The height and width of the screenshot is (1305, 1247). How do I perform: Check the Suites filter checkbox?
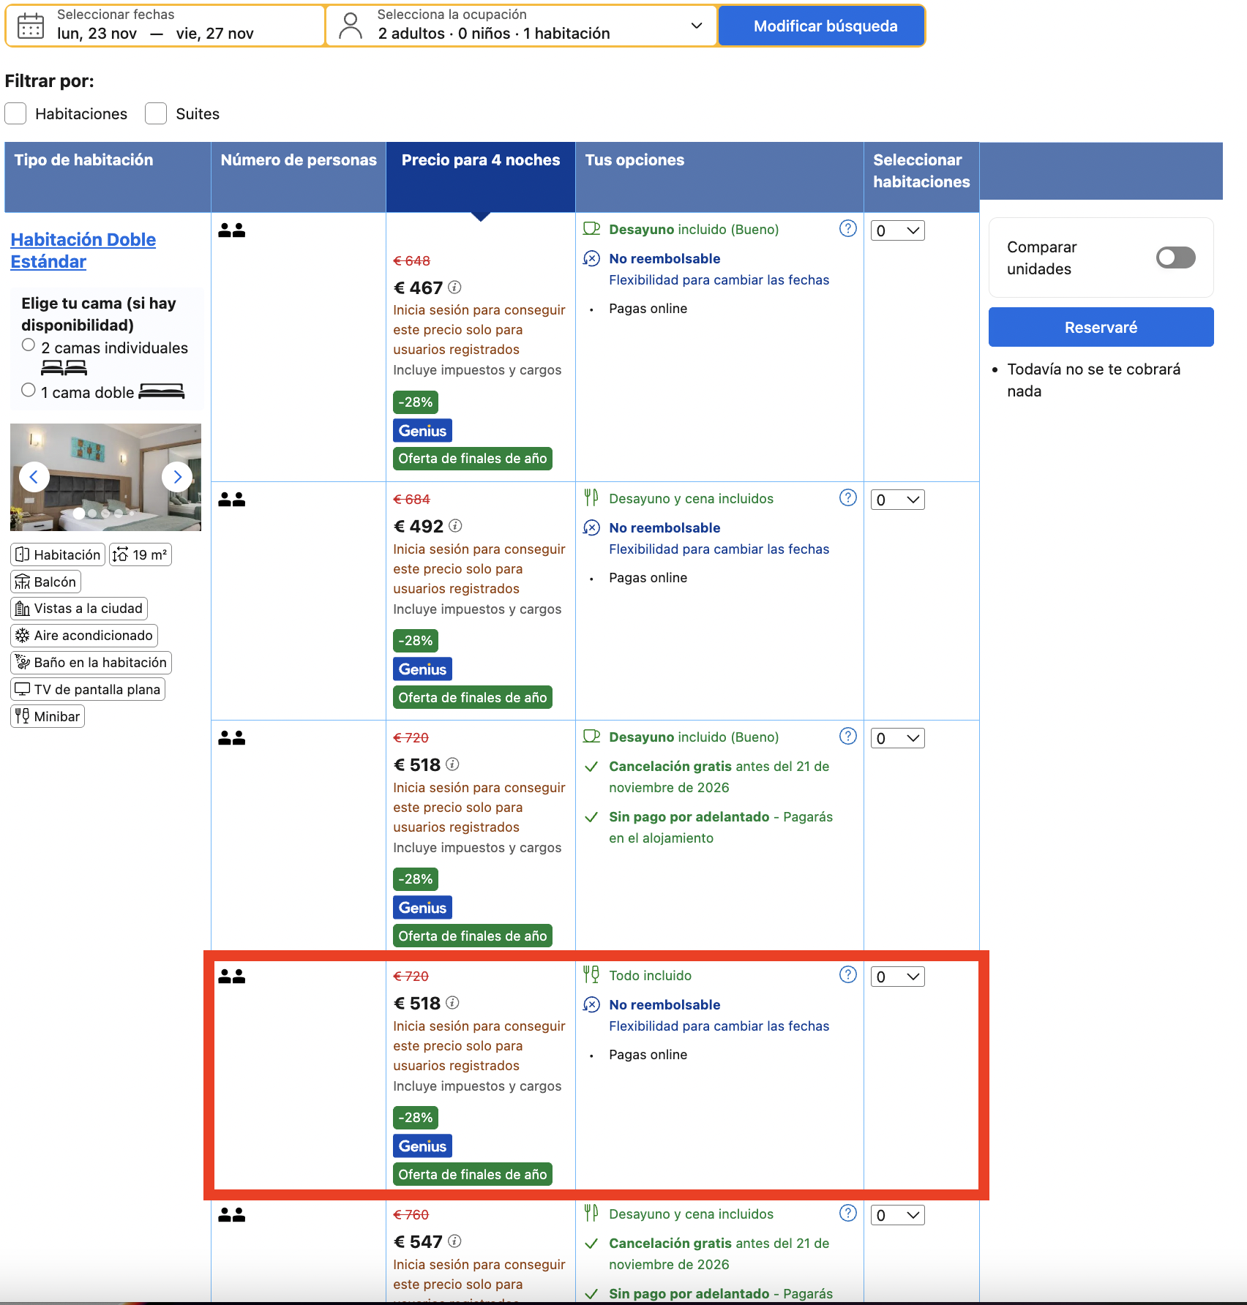pyautogui.click(x=156, y=113)
